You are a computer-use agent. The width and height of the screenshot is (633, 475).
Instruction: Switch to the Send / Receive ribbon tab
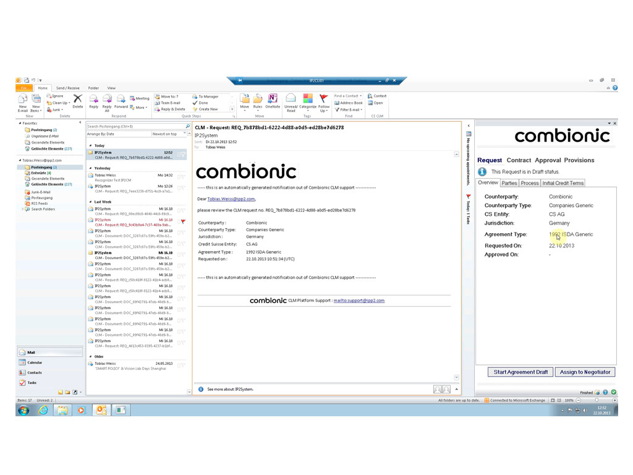coord(67,88)
